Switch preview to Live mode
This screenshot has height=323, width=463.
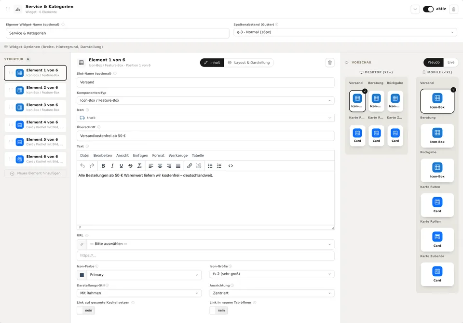[451, 62]
